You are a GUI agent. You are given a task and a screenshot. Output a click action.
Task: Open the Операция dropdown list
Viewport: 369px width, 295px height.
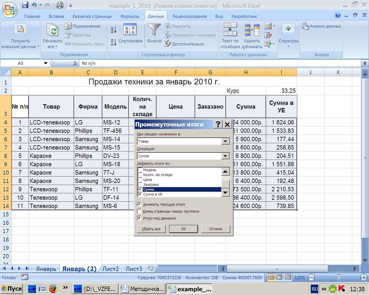pos(225,156)
